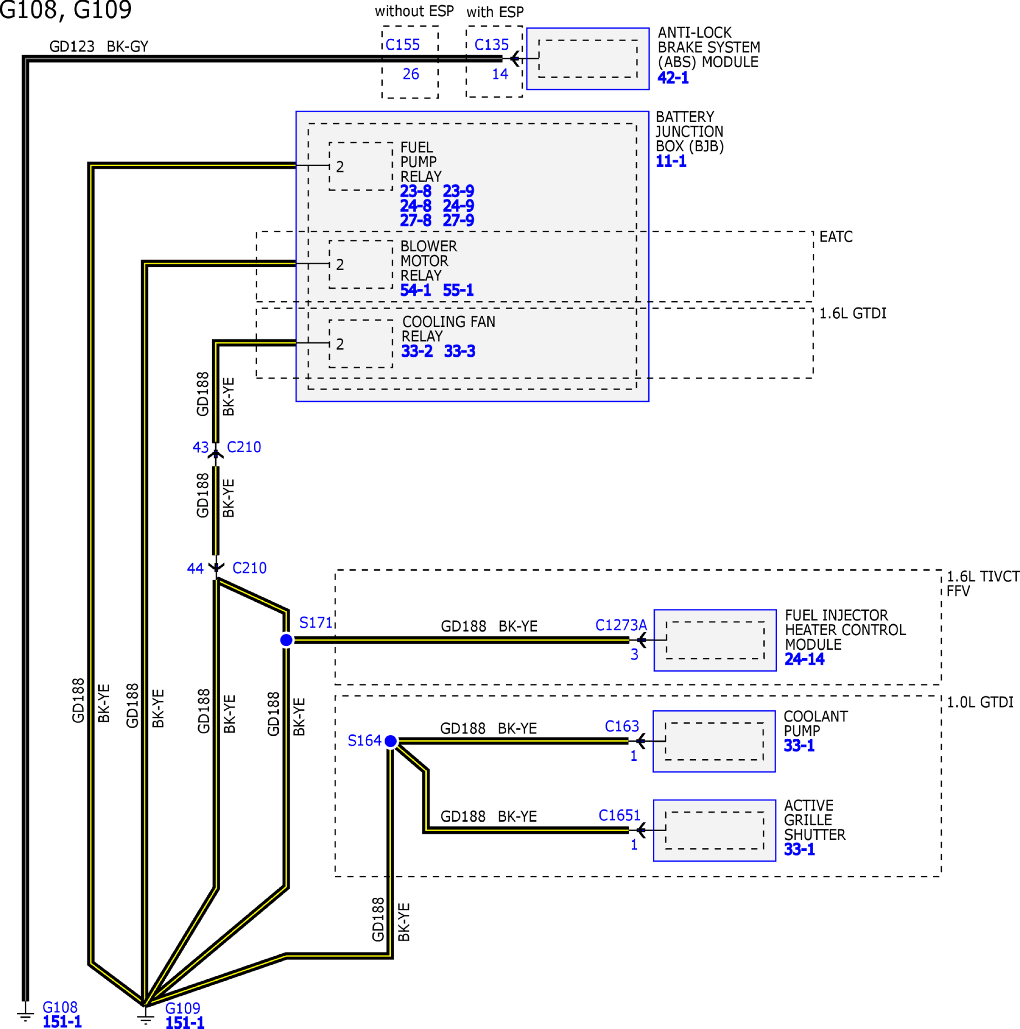Screen dimensions: 1020x1029
Task: Open page link 42-1 under ABS module
Action: coord(672,78)
